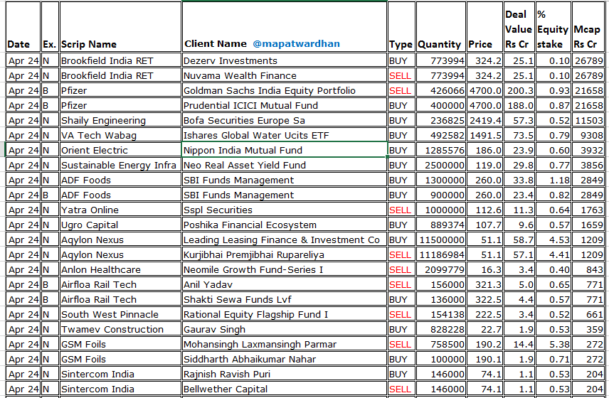Select the Shaily Engineering scrip cell
The image size is (609, 398).
(120, 120)
